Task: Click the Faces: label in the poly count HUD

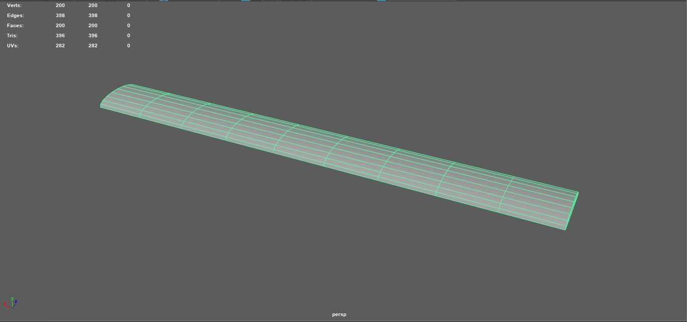Action: tap(15, 25)
